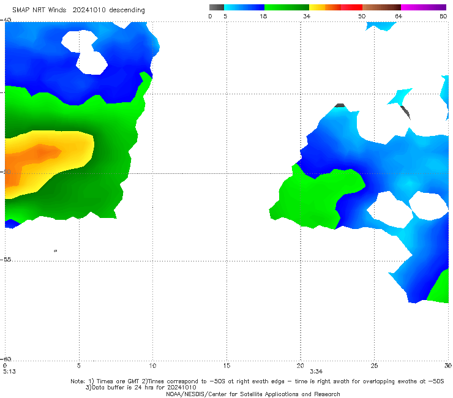
Task: Click the blue segment of the color bar
Action: [244, 7]
